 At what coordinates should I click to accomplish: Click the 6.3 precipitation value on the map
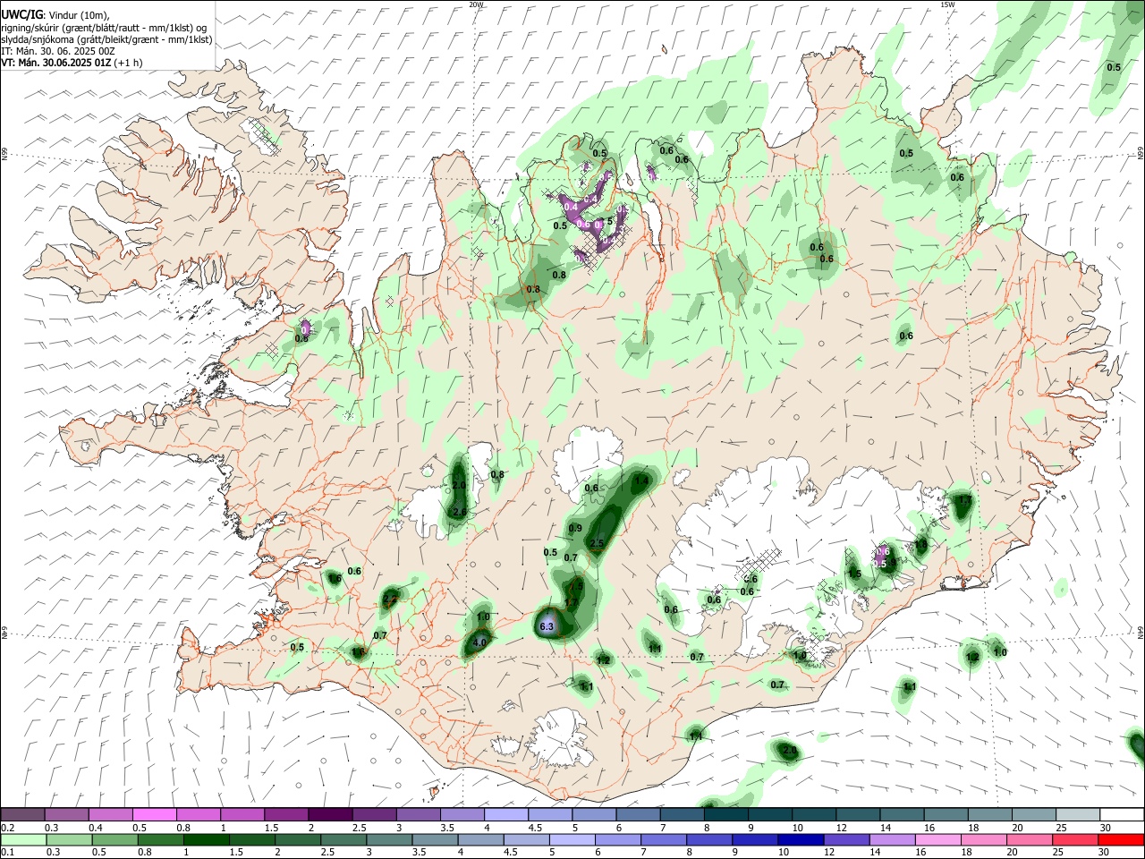click(x=547, y=626)
